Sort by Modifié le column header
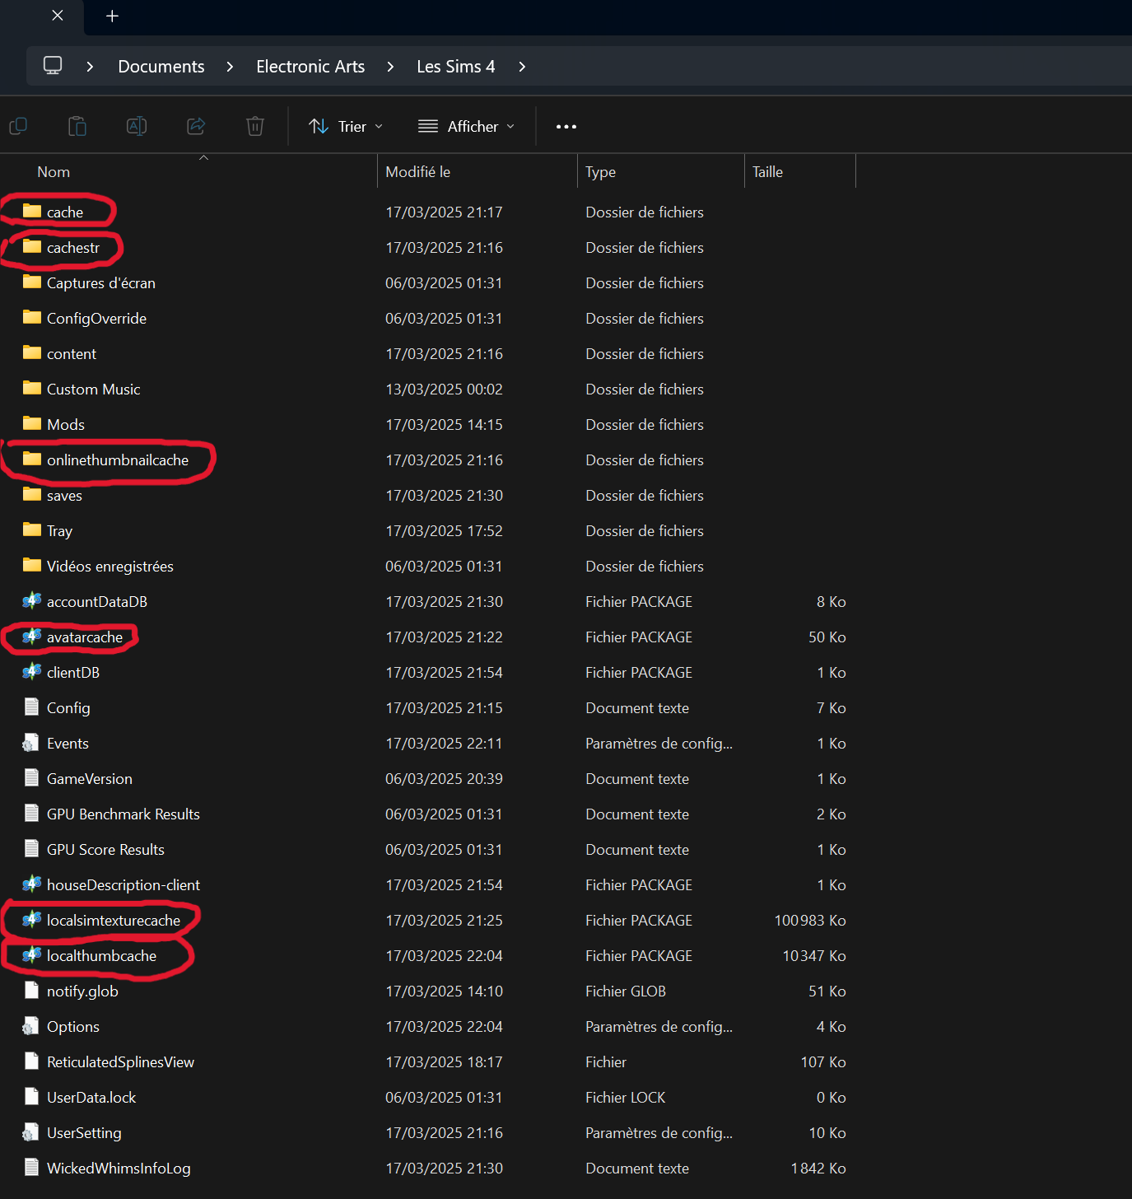This screenshot has height=1199, width=1132. coord(418,172)
